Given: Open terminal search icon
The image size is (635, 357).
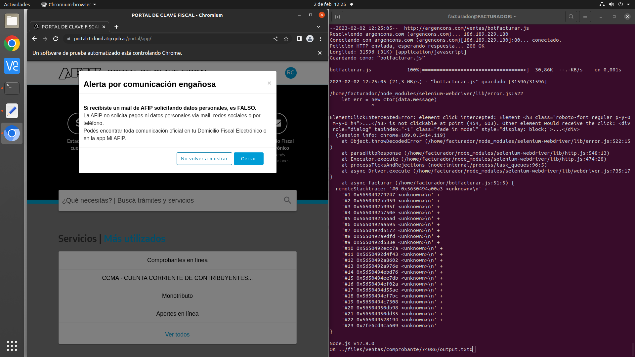Looking at the screenshot, I should click(571, 17).
